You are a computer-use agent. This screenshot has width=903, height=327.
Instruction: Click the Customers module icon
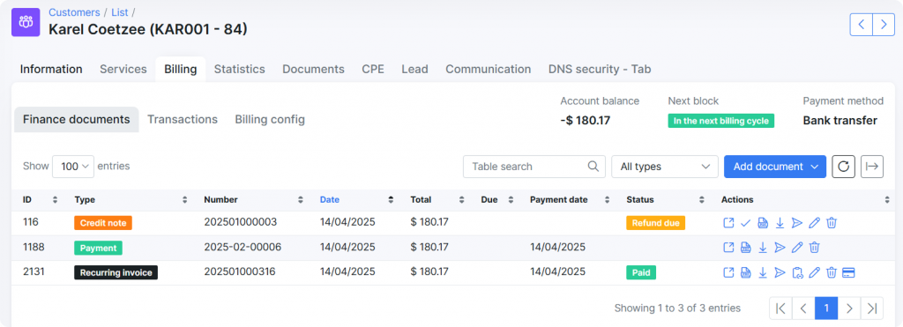point(26,22)
